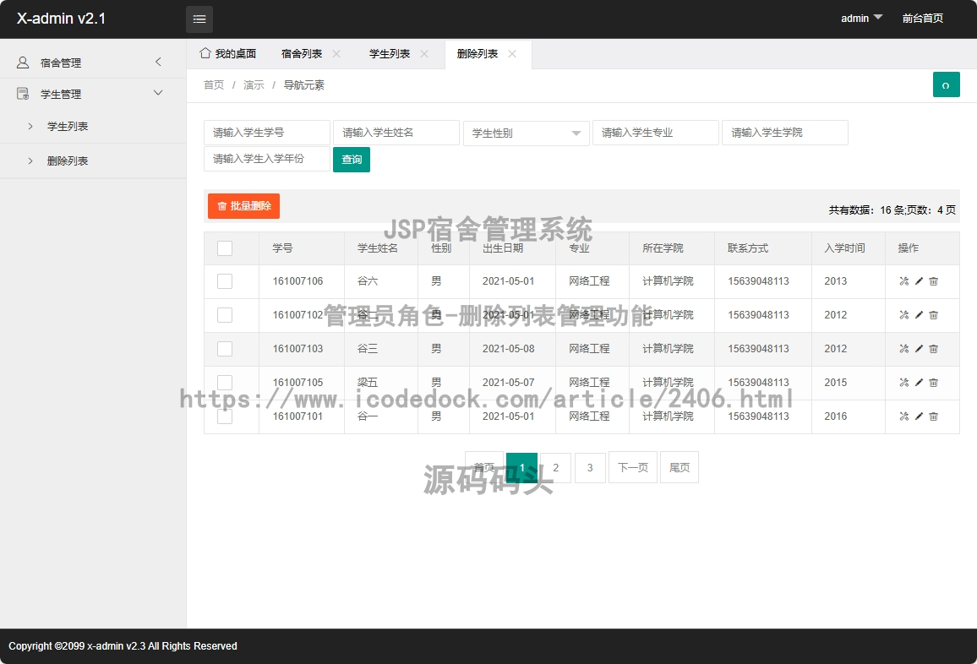Delete student 161007102 with the trash icon
The height and width of the screenshot is (664, 977).
tap(933, 314)
